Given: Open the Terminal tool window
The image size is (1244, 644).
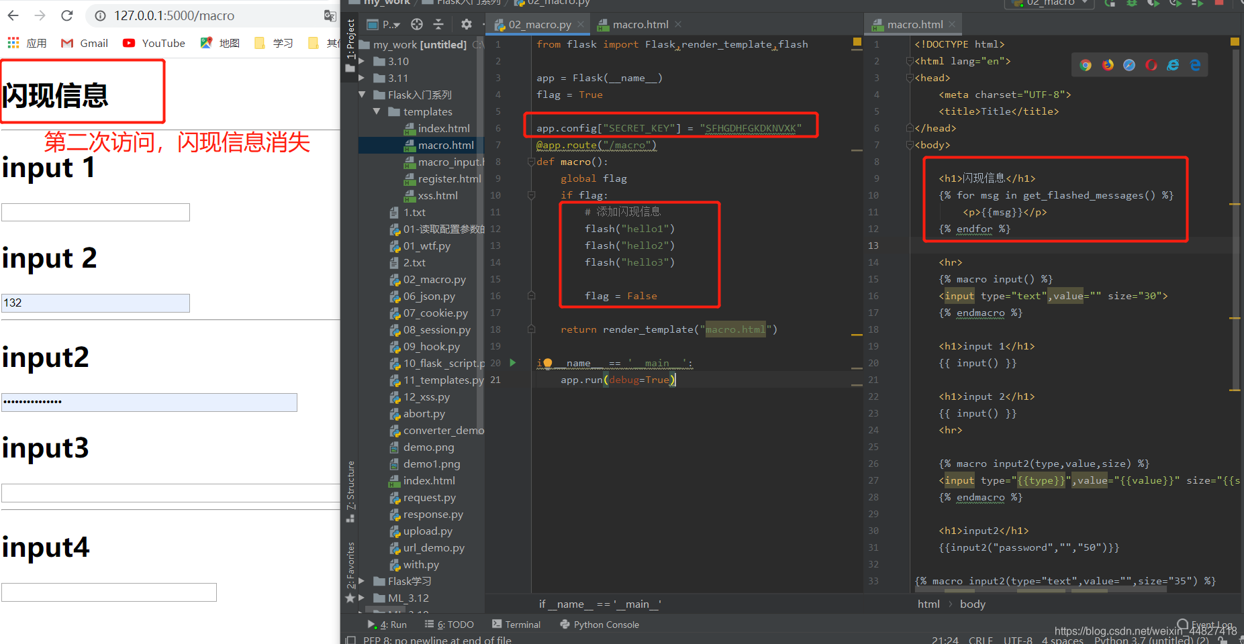Looking at the screenshot, I should coord(516,625).
